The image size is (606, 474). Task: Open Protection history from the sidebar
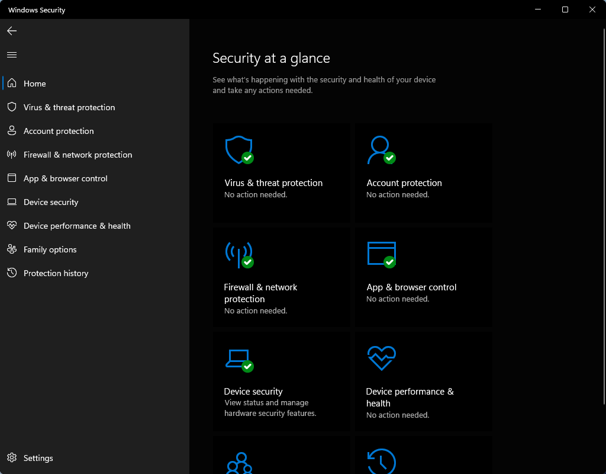click(x=56, y=273)
